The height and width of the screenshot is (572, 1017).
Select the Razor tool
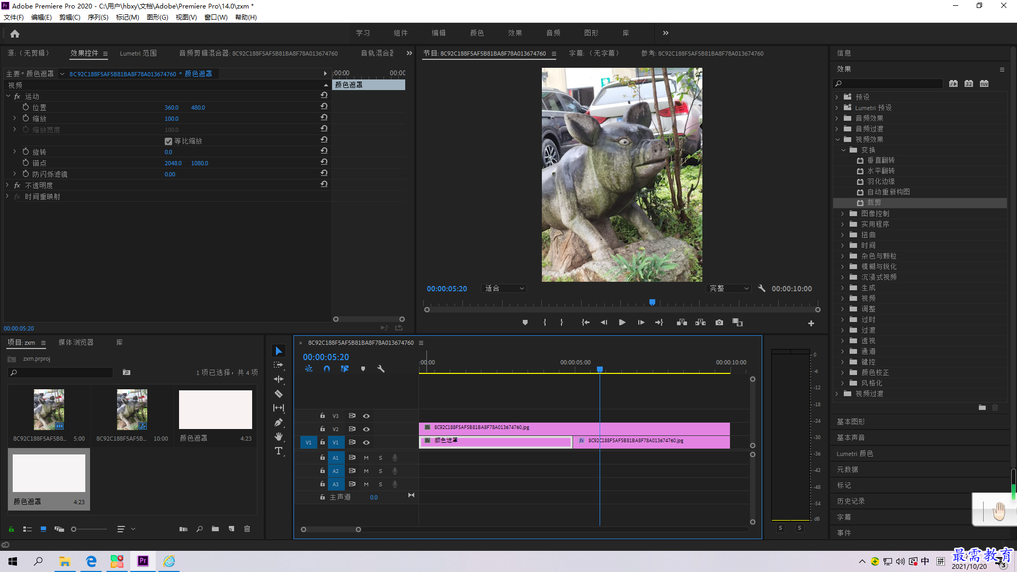point(279,394)
